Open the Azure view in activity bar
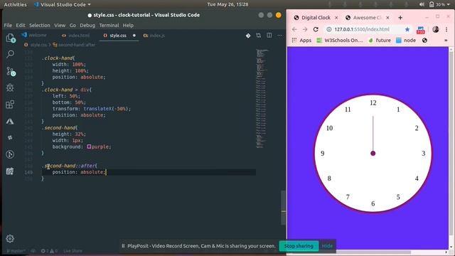455x256 pixels. [10, 122]
